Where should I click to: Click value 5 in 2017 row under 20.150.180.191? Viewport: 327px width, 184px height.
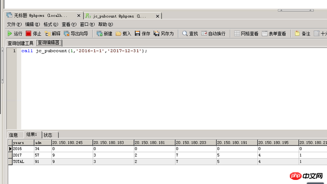pyautogui.click(x=237, y=155)
